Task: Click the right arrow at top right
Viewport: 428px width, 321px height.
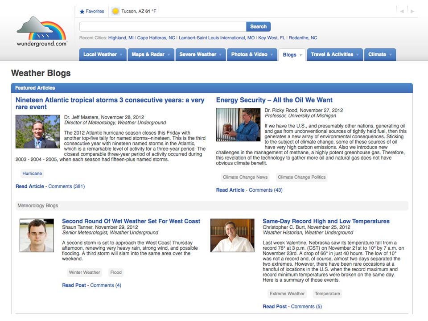Action: pyautogui.click(x=412, y=12)
